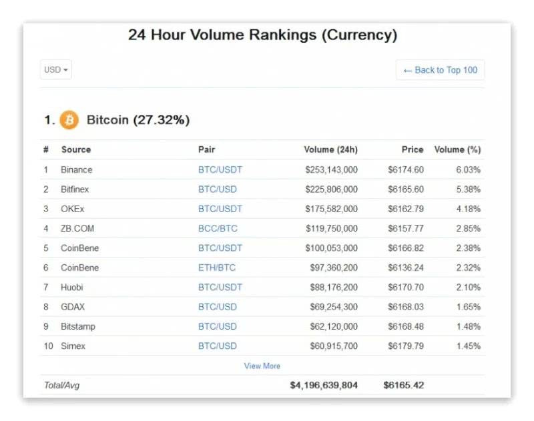The width and height of the screenshot is (534, 421).
Task: Click the $253,143,000 volume value
Action: point(331,170)
